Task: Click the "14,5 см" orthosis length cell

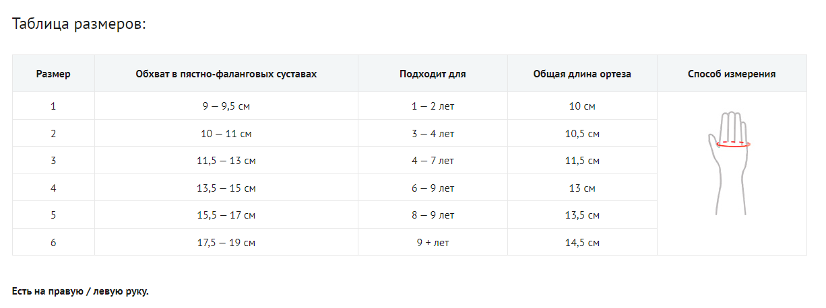Action: [583, 242]
